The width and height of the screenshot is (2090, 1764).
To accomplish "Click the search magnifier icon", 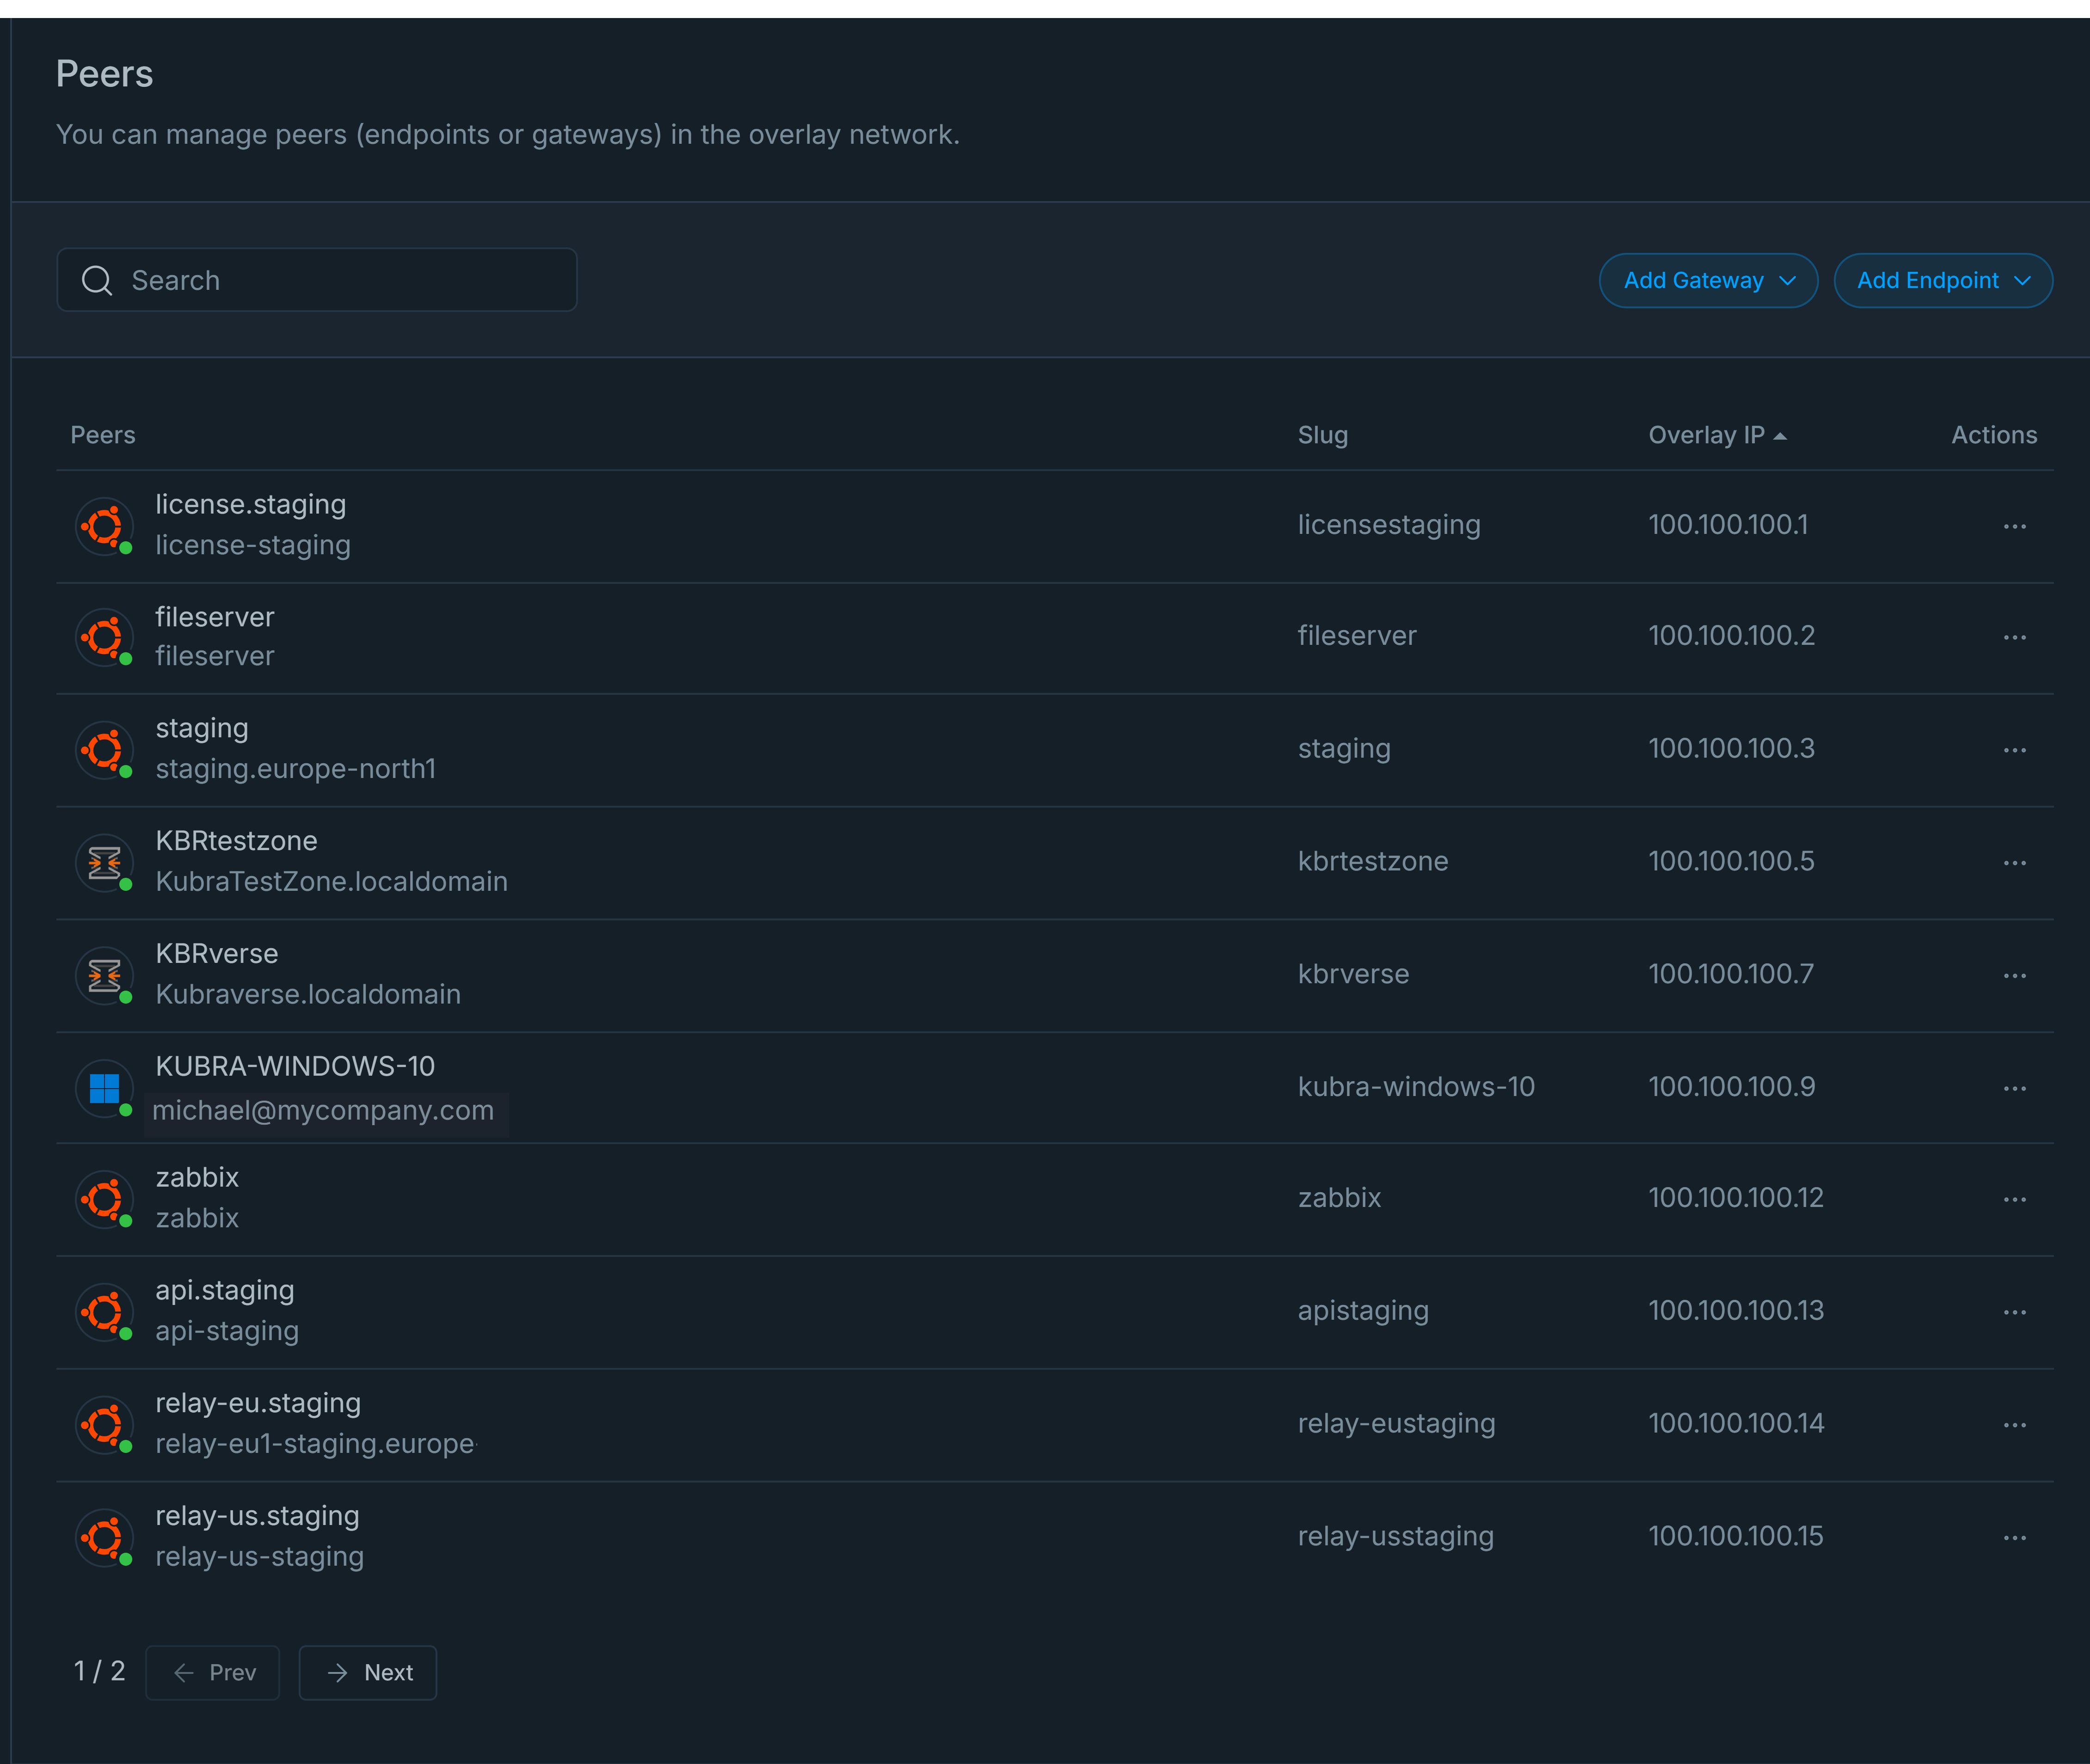I will coord(97,281).
